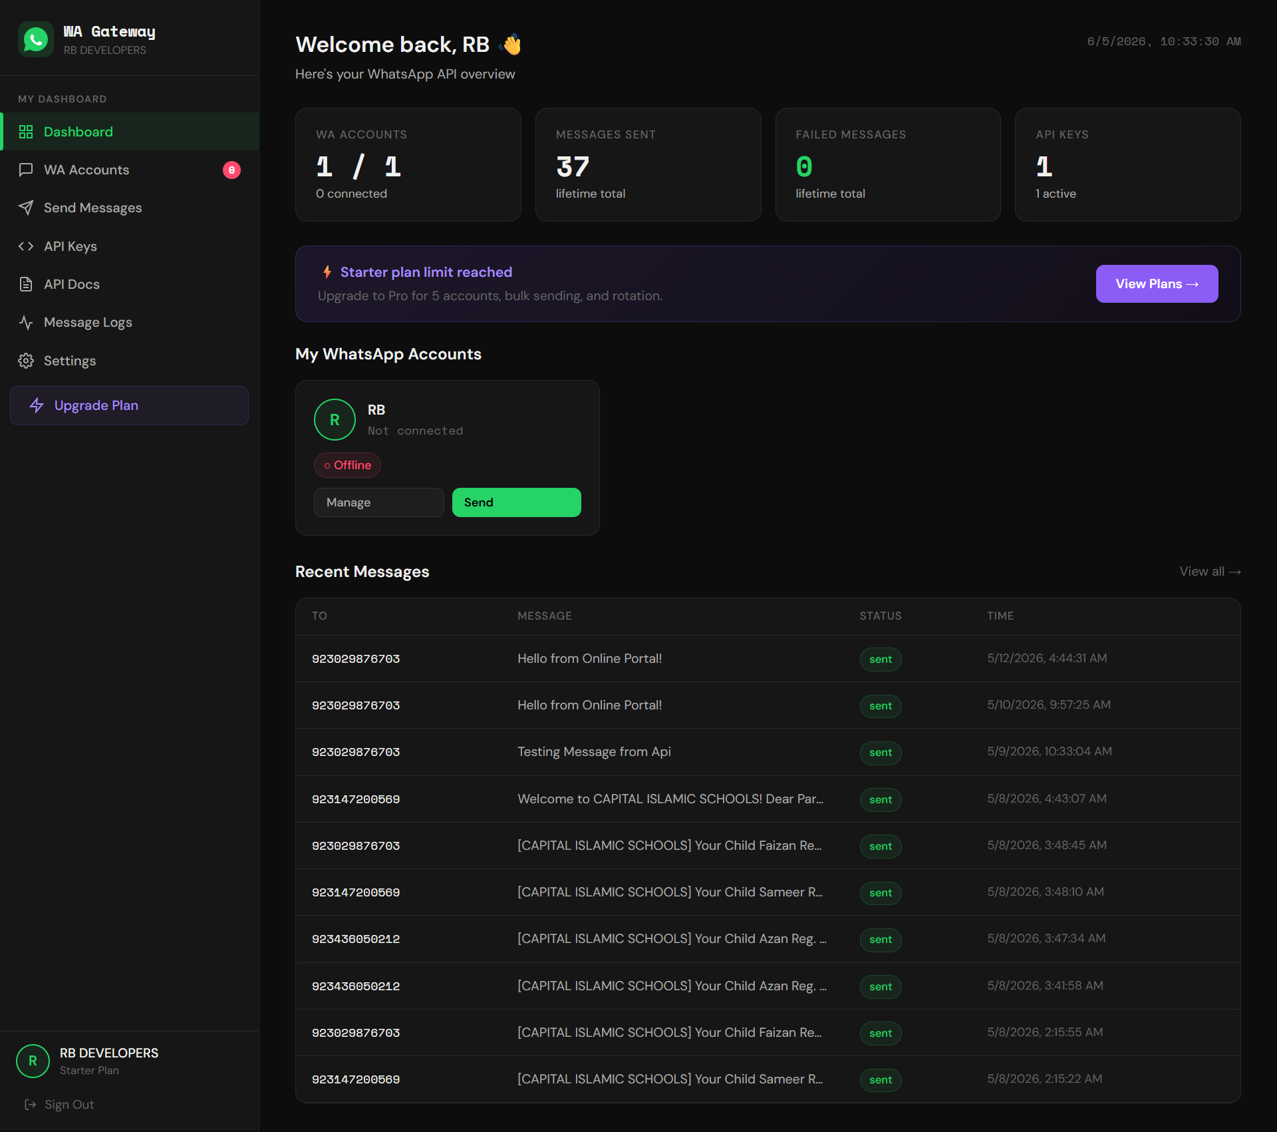The image size is (1277, 1132).
Task: Click the API Docs document icon
Action: [26, 284]
